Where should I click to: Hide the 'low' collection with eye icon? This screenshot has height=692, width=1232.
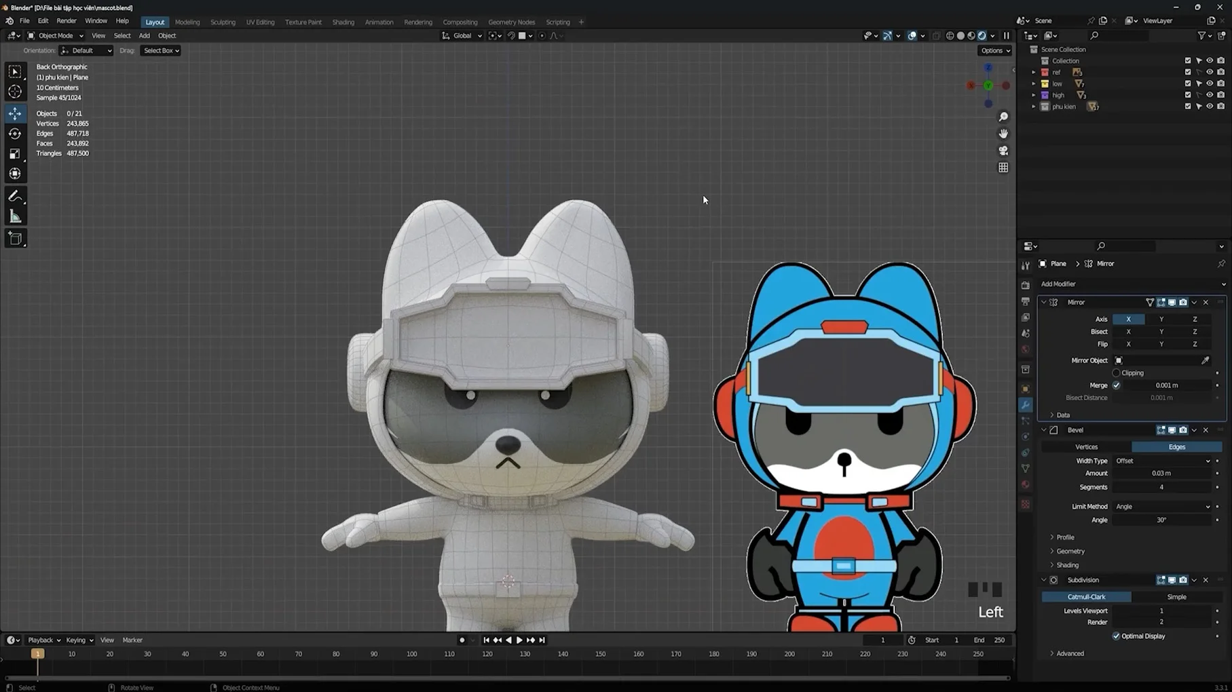1210,83
